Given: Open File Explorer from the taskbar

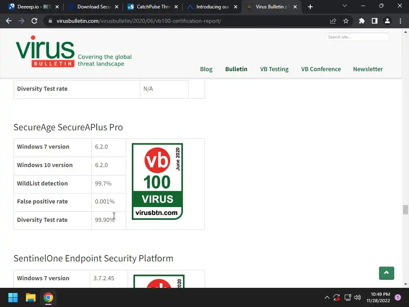Looking at the screenshot, I should click(30, 297).
